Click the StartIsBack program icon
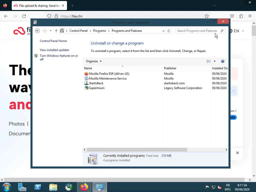This screenshot has height=192, width=256. 86,83
